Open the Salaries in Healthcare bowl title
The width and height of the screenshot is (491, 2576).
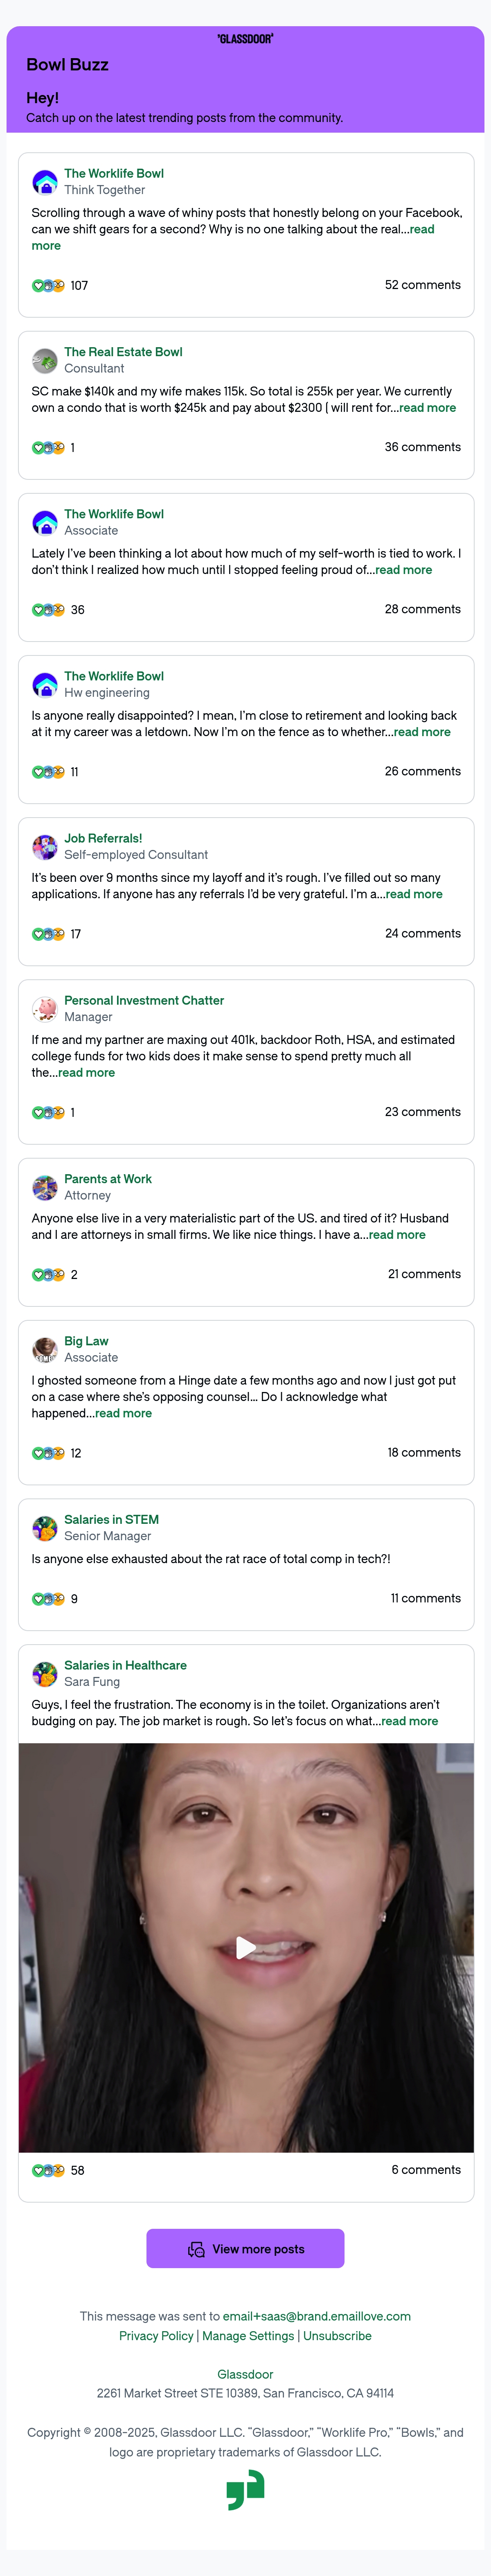125,1665
